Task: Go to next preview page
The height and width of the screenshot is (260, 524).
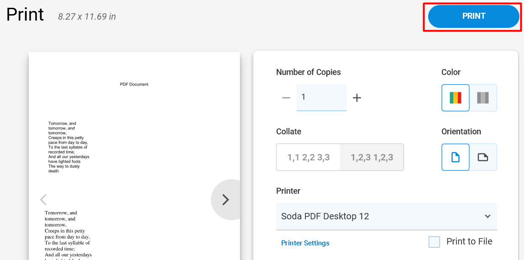Action: (x=225, y=200)
